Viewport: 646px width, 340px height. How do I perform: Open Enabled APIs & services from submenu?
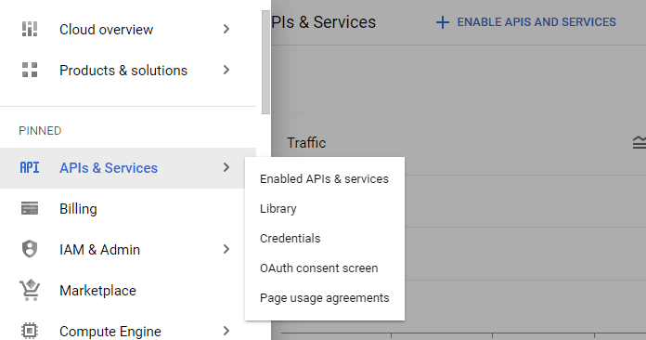(325, 179)
